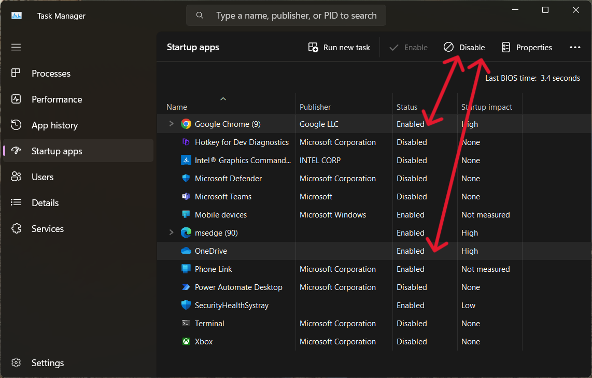592x378 pixels.
Task: Select the Xbox app icon
Action: (186, 342)
